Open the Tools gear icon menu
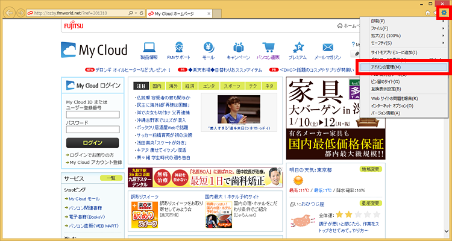Viewport: 452px width, 241px height. [444, 13]
